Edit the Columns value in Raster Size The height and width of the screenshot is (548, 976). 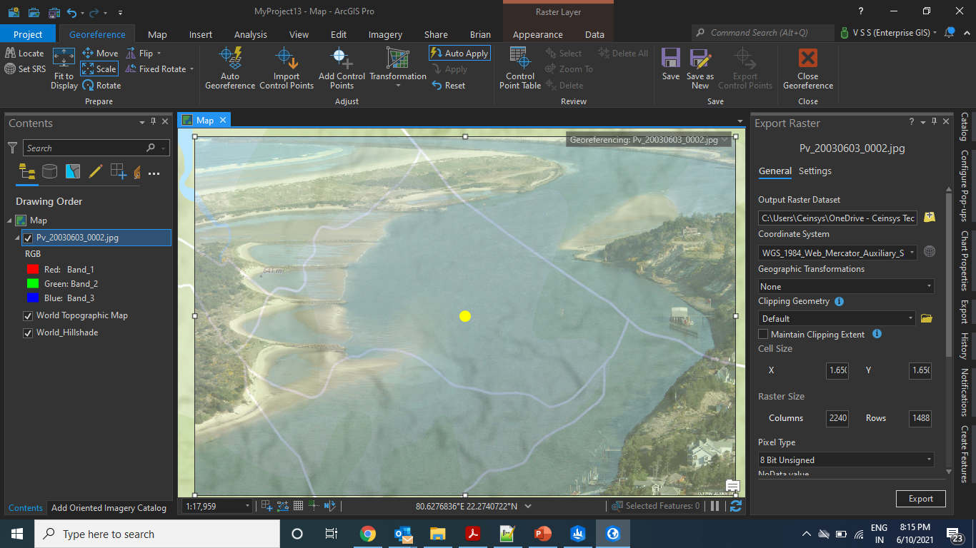click(836, 418)
